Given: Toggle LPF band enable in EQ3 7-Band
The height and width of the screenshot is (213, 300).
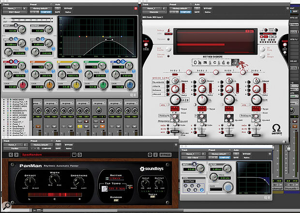Looking at the screenshot, I should [x=53, y=49].
